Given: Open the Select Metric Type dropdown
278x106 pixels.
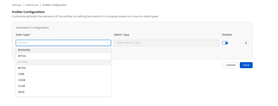Looking at the screenshot, I should pyautogui.click(x=166, y=43).
